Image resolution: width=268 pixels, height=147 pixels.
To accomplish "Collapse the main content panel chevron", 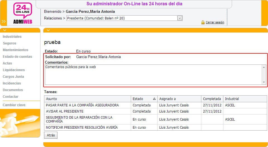I will point(48,30).
